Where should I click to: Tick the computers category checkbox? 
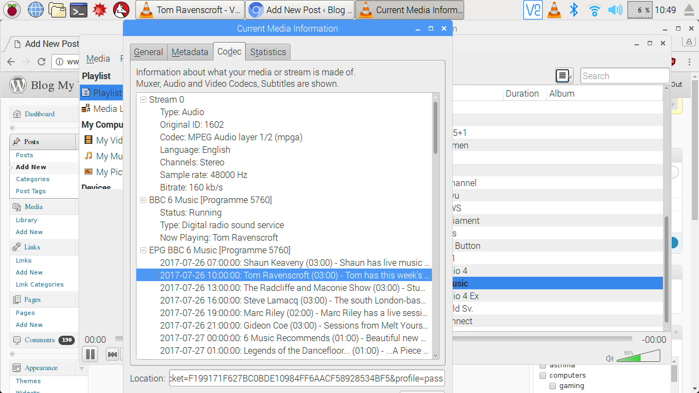[543, 376]
